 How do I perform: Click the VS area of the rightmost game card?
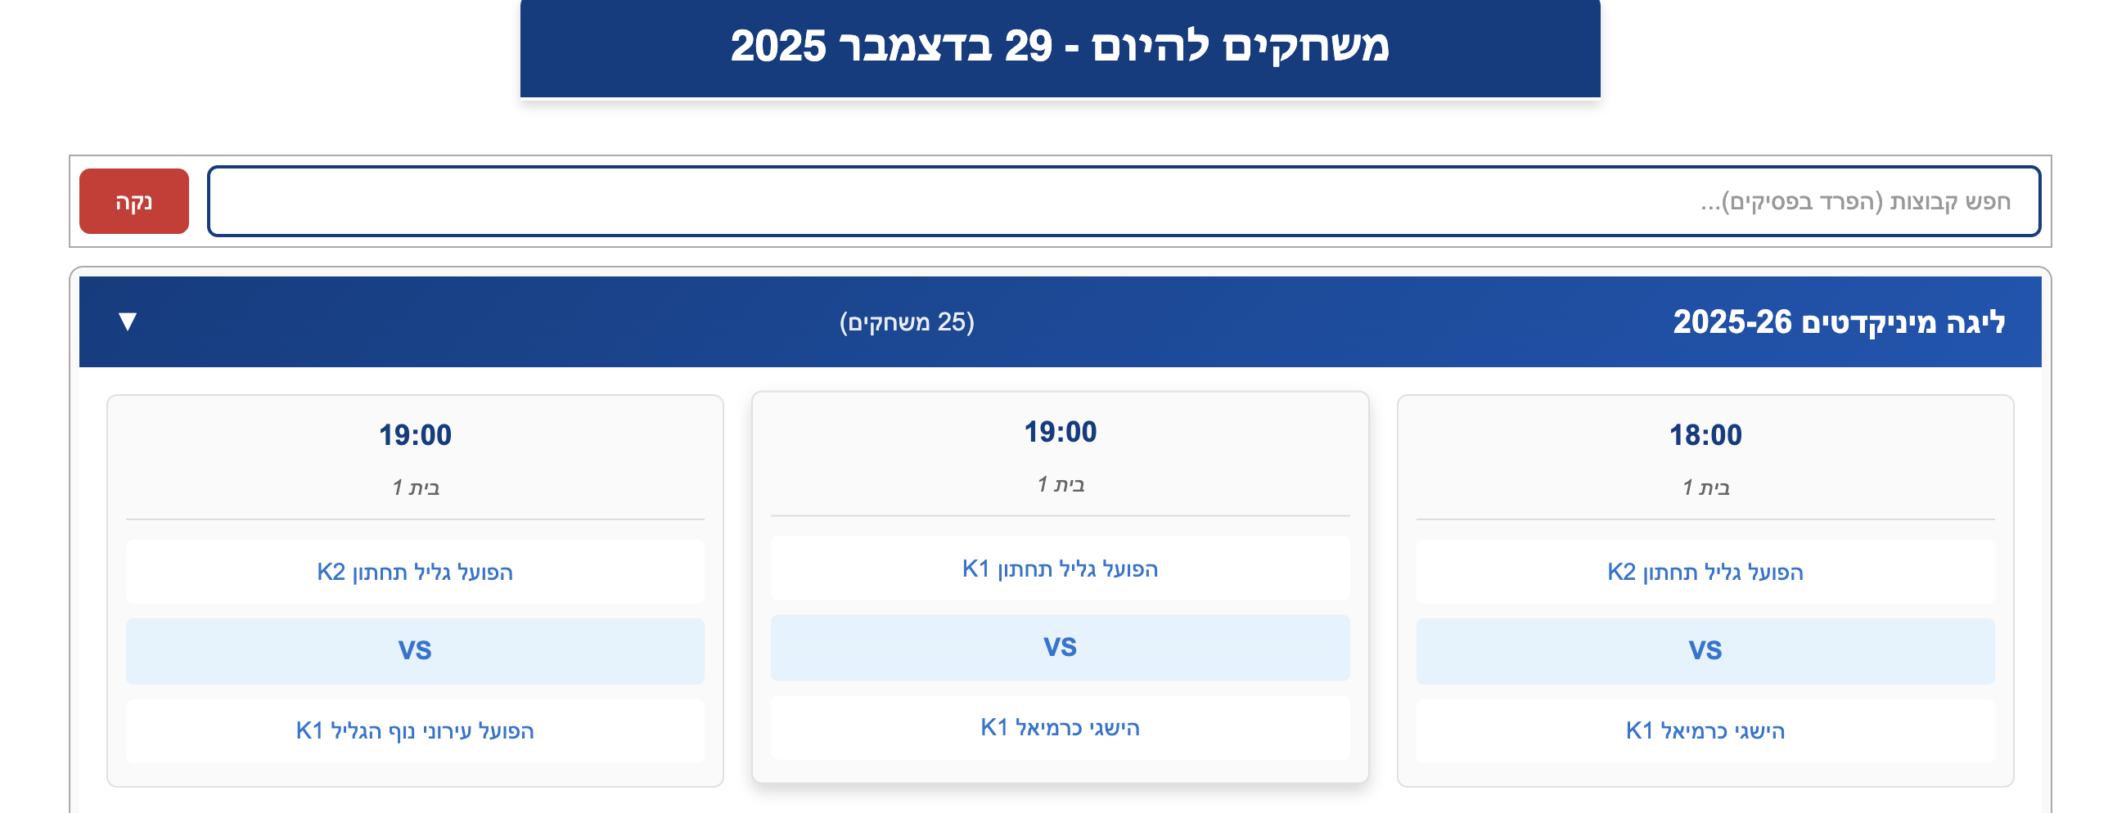pyautogui.click(x=1706, y=651)
